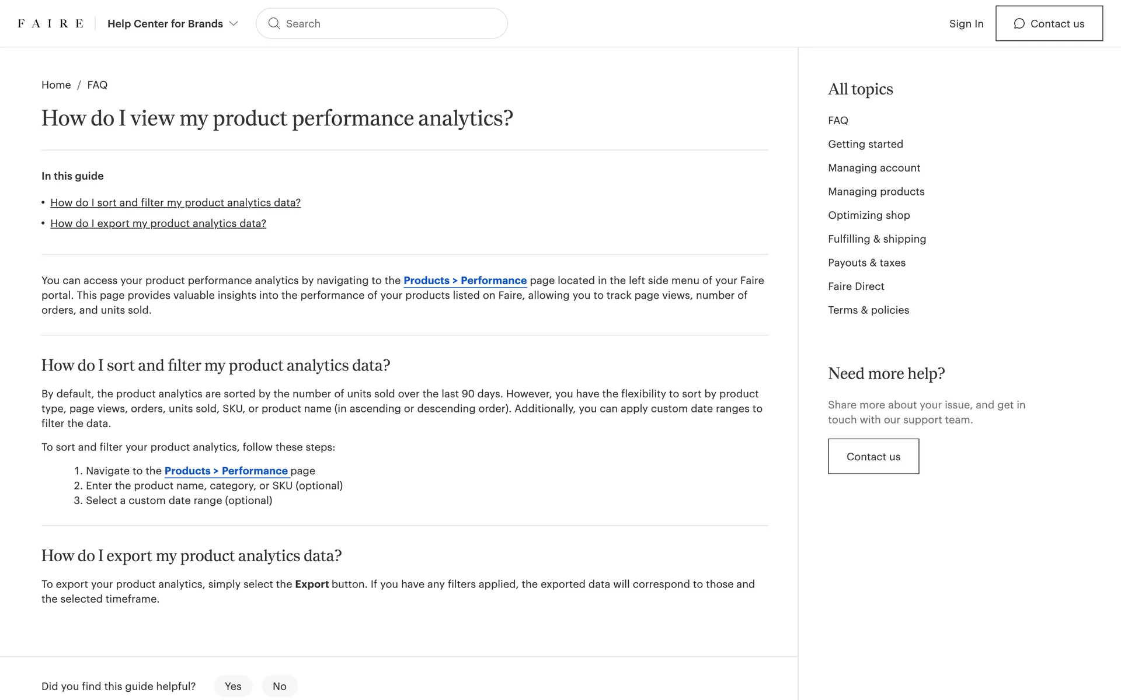
Task: Open the Payouts & taxes topic
Action: [x=866, y=262]
